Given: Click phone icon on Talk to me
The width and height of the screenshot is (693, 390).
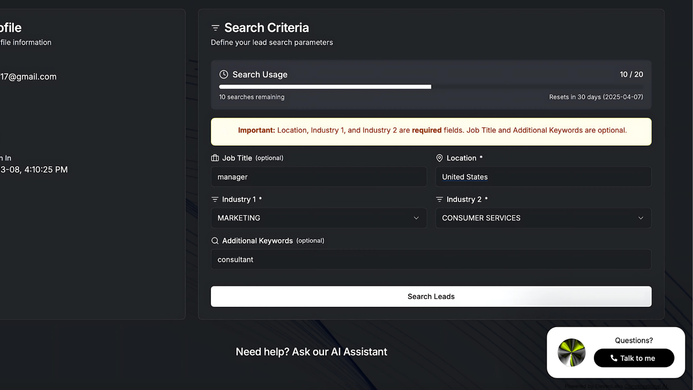Looking at the screenshot, I should coord(614,358).
